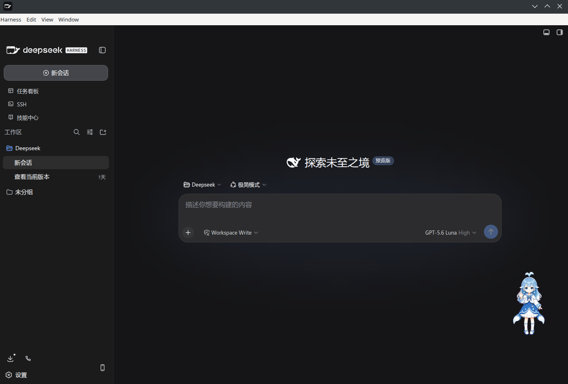Collapse the left sidebar panel icon
This screenshot has width=568, height=384.
(x=102, y=50)
